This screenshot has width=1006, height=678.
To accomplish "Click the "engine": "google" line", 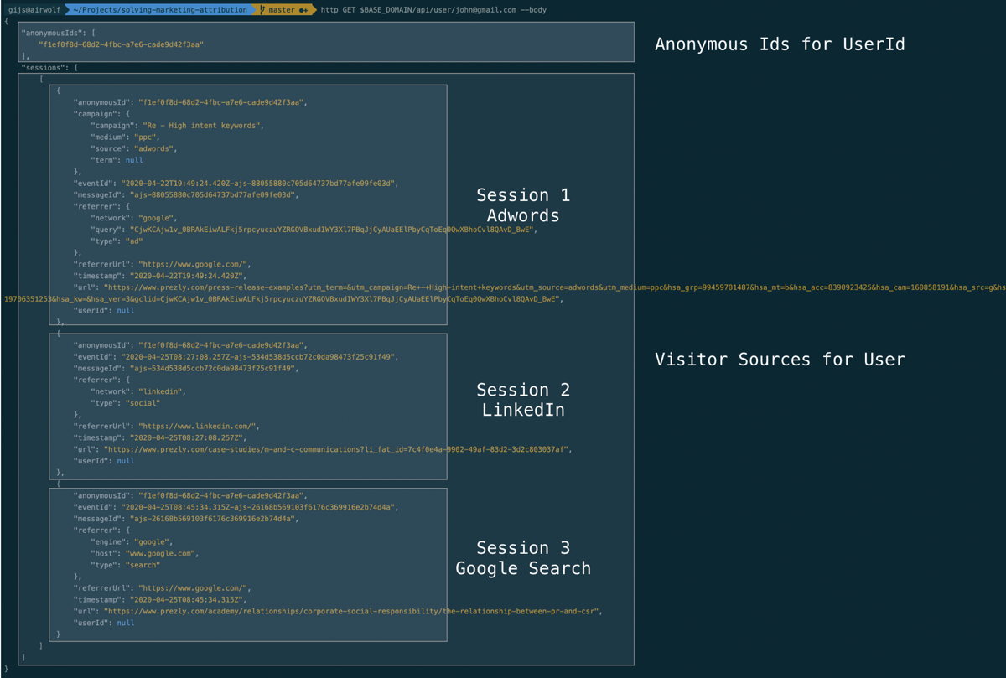I will pyautogui.click(x=131, y=541).
